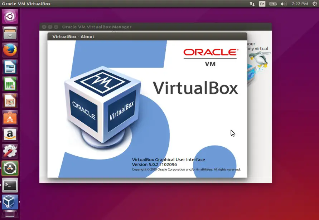The height and width of the screenshot is (220, 319).
Task: Click the Oracle VM VirtualBox top panel title
Action: (26, 4)
